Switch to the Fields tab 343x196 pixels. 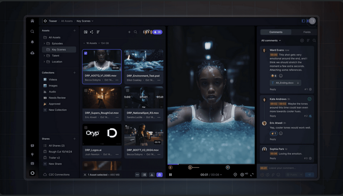point(307,32)
